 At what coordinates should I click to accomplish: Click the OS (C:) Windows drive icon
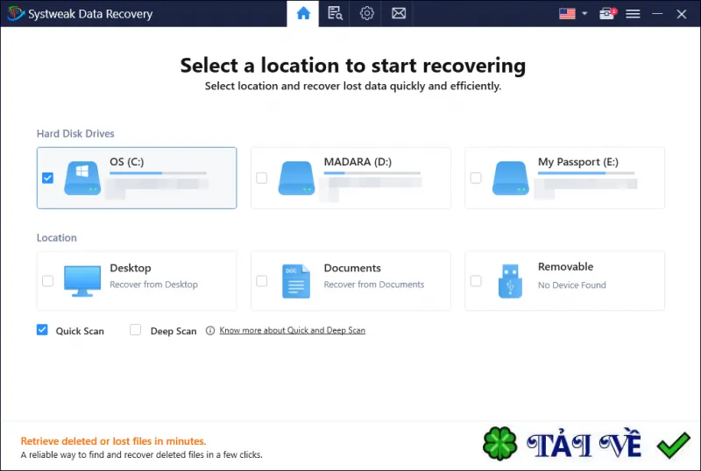click(82, 178)
